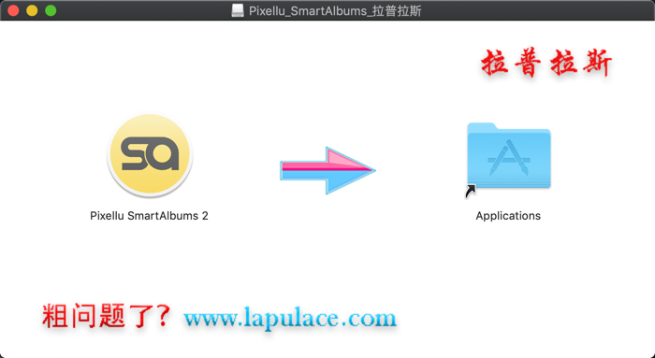Image resolution: width=655 pixels, height=358 pixels.
Task: Select the Pixellu SmartAlbums 2 app icon
Action: pos(150,155)
